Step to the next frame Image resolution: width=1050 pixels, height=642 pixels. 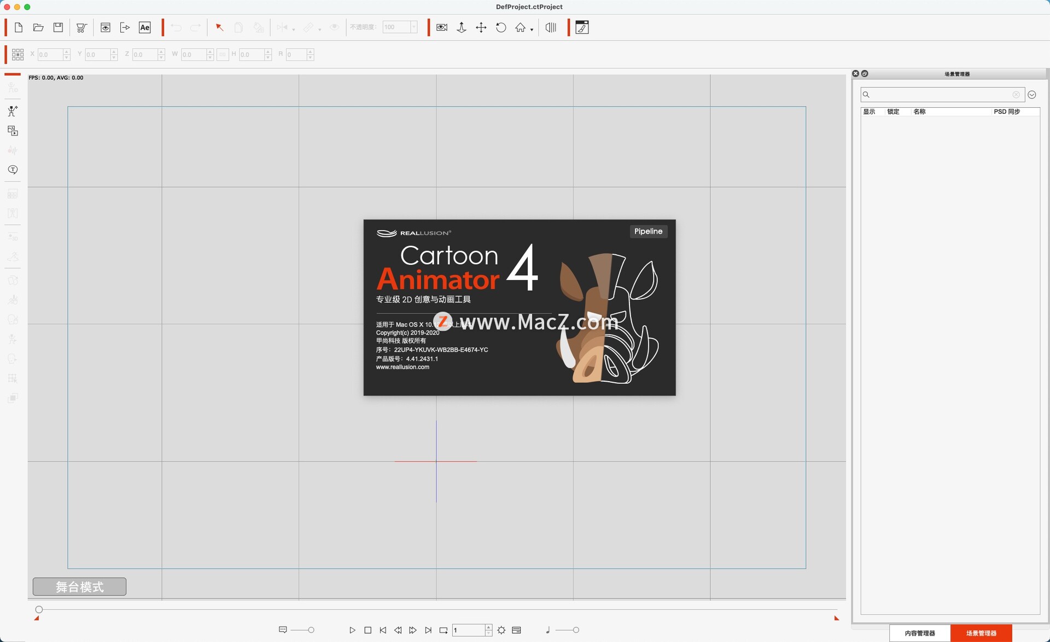click(413, 630)
